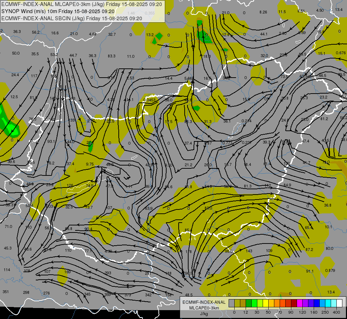Click the bright green legend swatch

[254, 303]
